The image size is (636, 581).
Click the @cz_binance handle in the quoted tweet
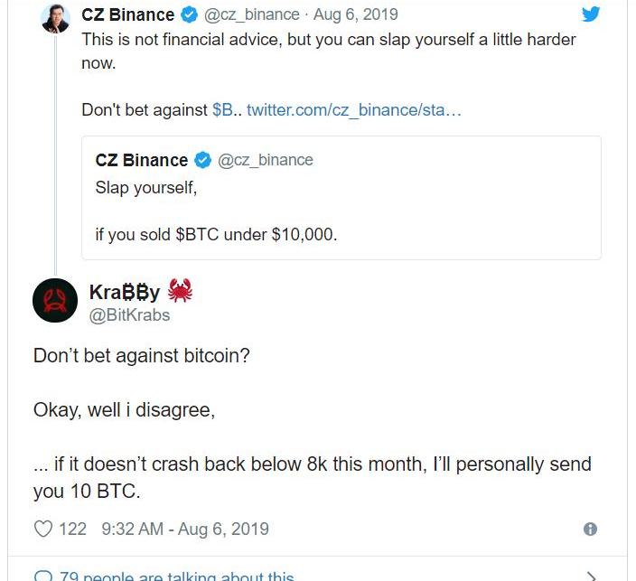coord(266,160)
